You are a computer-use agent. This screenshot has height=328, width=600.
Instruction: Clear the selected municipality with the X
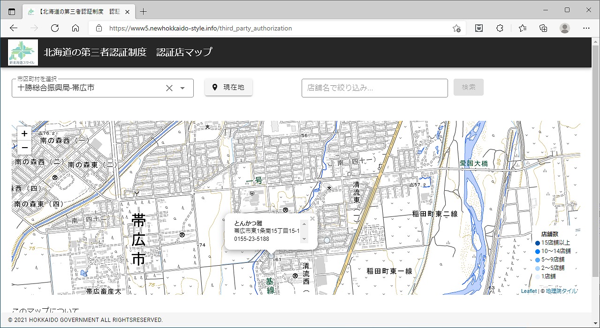coord(169,88)
